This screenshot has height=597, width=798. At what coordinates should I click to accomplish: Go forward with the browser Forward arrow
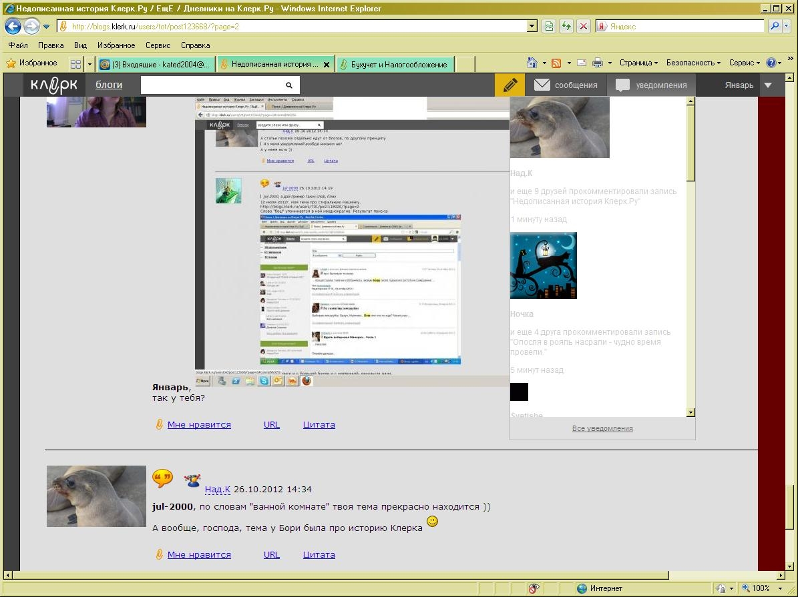click(31, 26)
